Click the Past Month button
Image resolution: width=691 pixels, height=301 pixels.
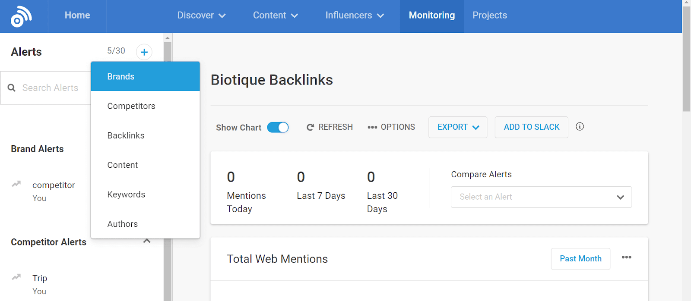tap(580, 259)
